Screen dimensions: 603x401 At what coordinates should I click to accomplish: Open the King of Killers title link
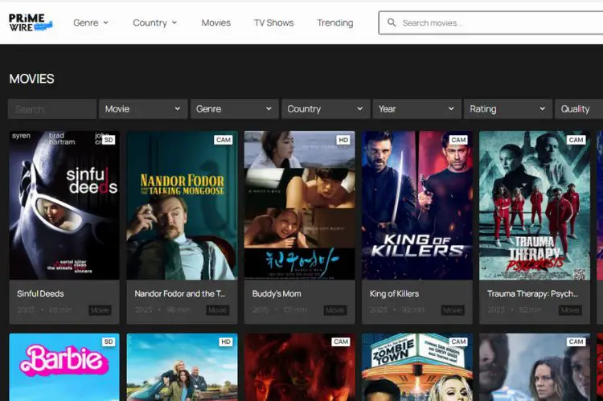394,294
